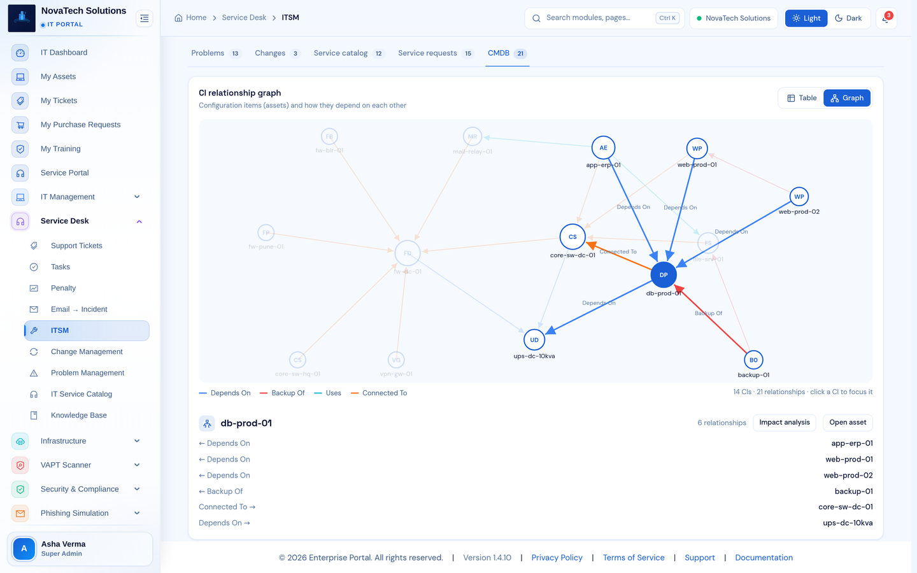Open the Service catalog tab

click(348, 53)
